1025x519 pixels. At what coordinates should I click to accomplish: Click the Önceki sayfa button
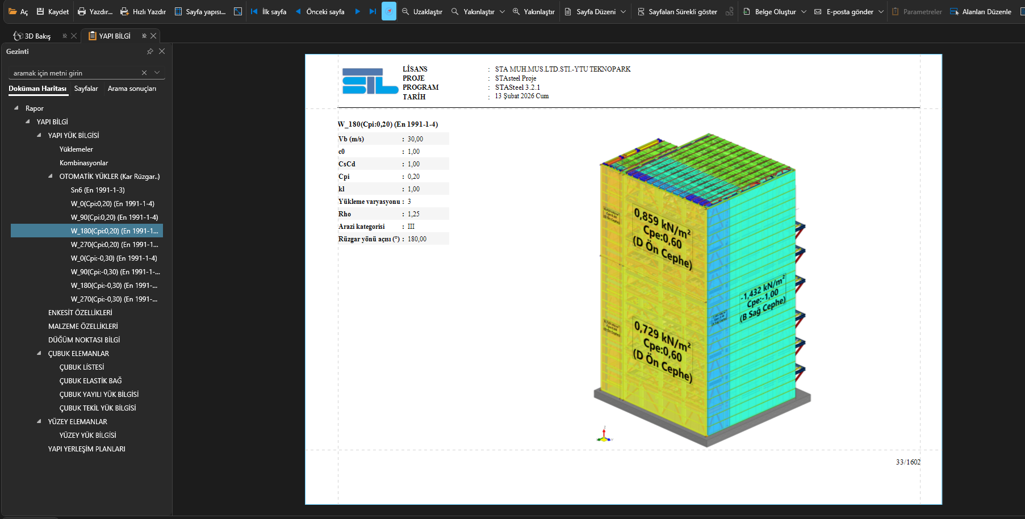pos(320,11)
